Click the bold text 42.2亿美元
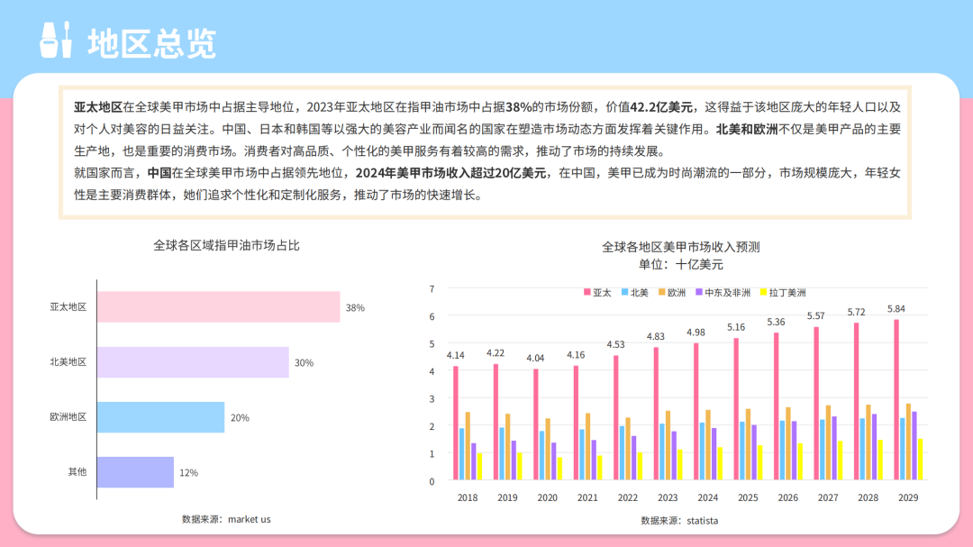The width and height of the screenshot is (973, 547). point(661,107)
